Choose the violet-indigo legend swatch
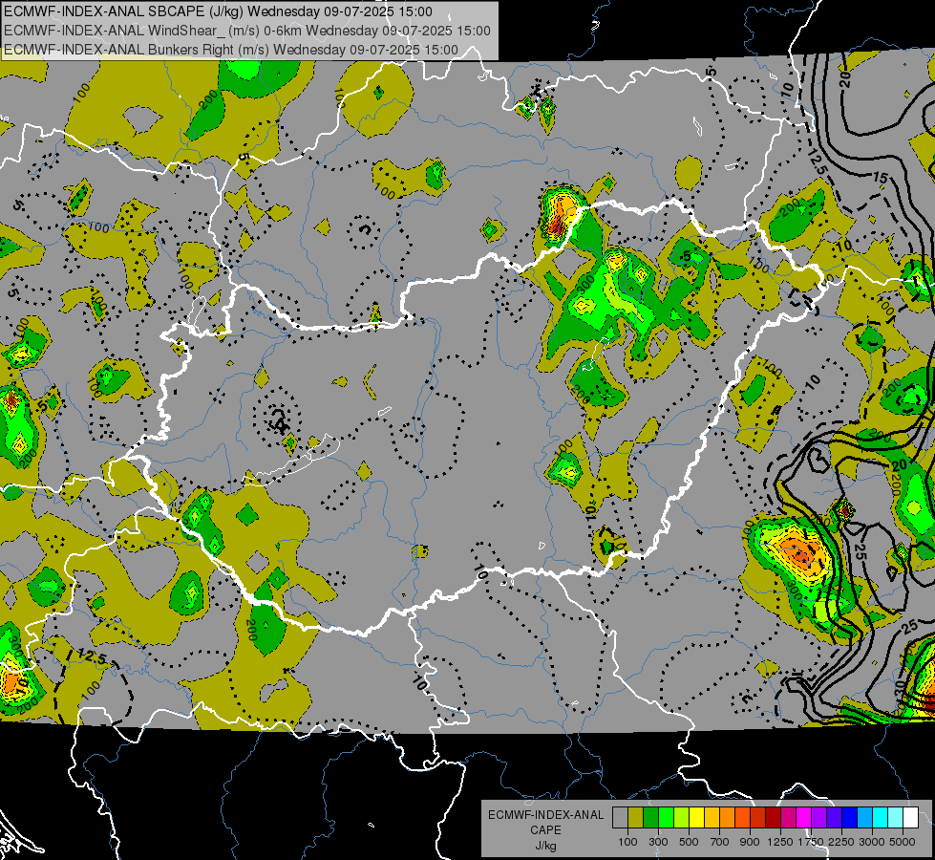Viewport: 935px width, 860px height. tap(834, 818)
